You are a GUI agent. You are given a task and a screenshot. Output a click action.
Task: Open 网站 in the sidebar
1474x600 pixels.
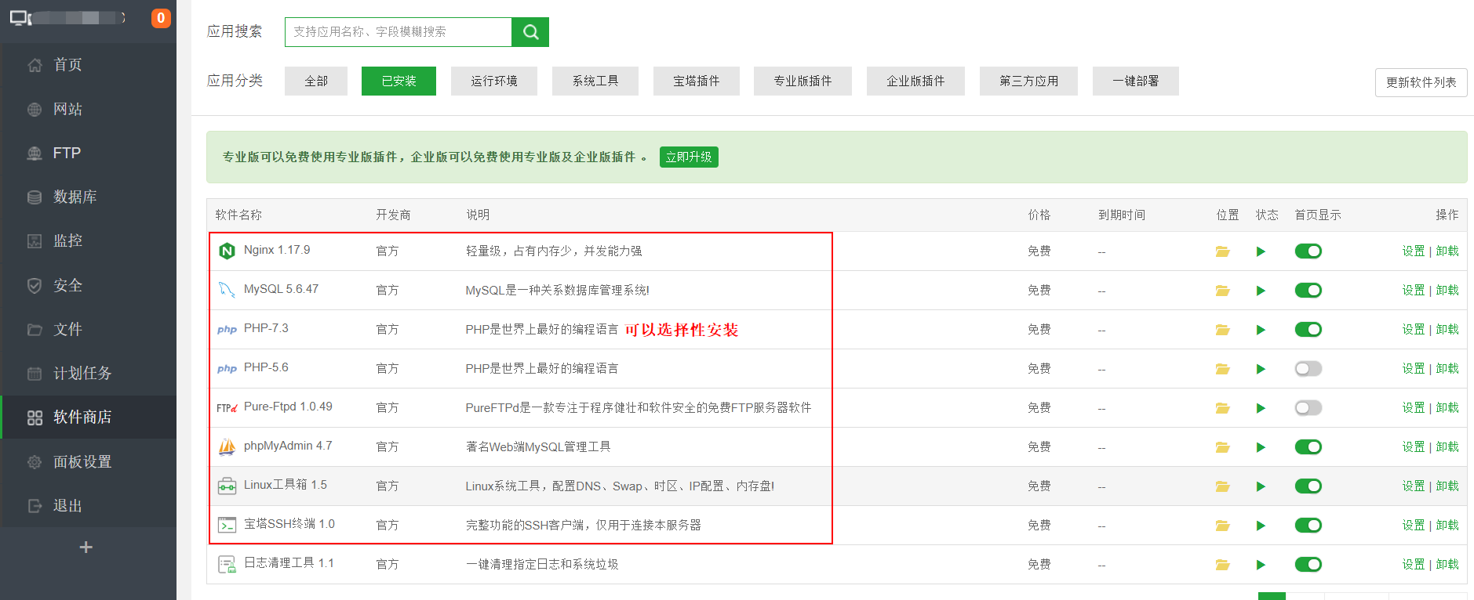point(88,109)
